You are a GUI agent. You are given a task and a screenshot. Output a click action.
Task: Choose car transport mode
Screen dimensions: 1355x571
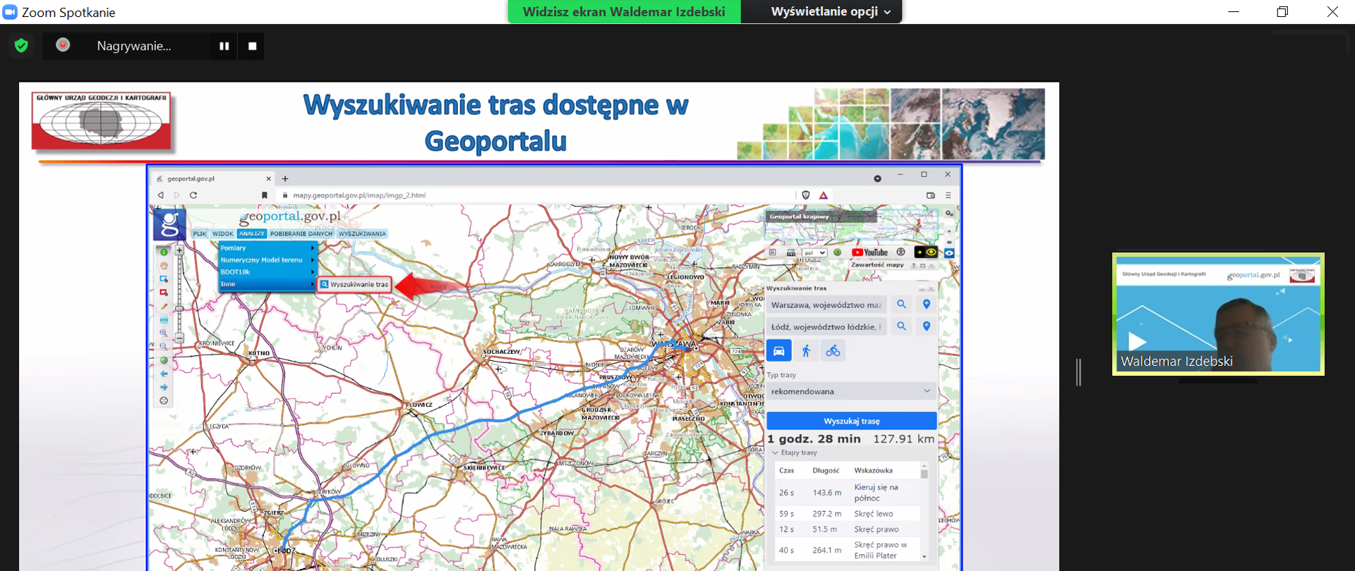[779, 351]
